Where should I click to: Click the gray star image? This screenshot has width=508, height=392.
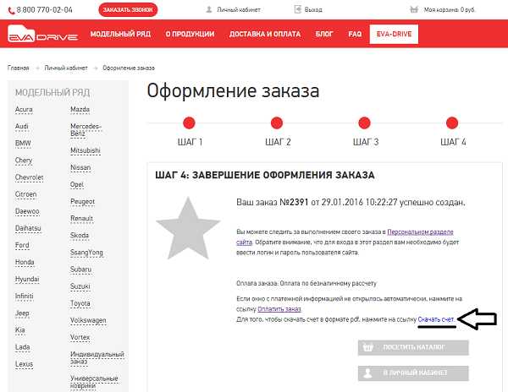(x=190, y=228)
